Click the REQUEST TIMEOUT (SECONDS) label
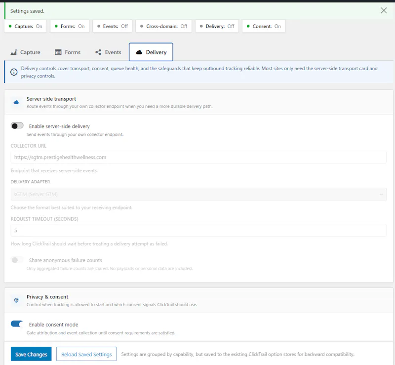The height and width of the screenshot is (365, 395). click(44, 219)
